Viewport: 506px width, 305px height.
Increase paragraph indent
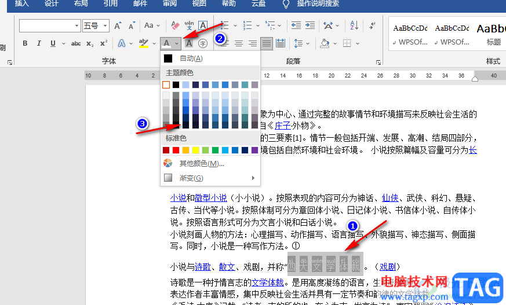[310, 25]
